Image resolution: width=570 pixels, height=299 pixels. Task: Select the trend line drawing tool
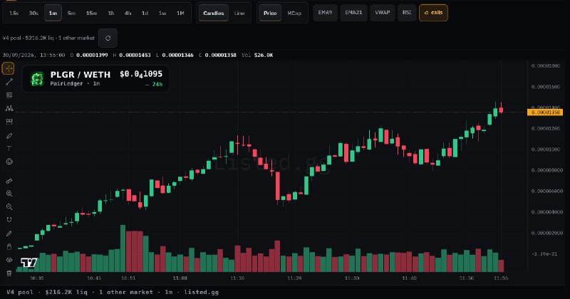[9, 82]
